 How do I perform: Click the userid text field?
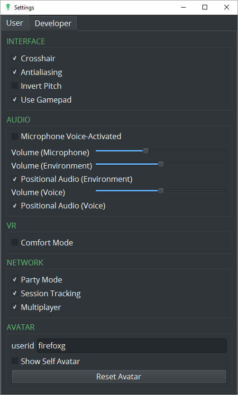point(132,346)
